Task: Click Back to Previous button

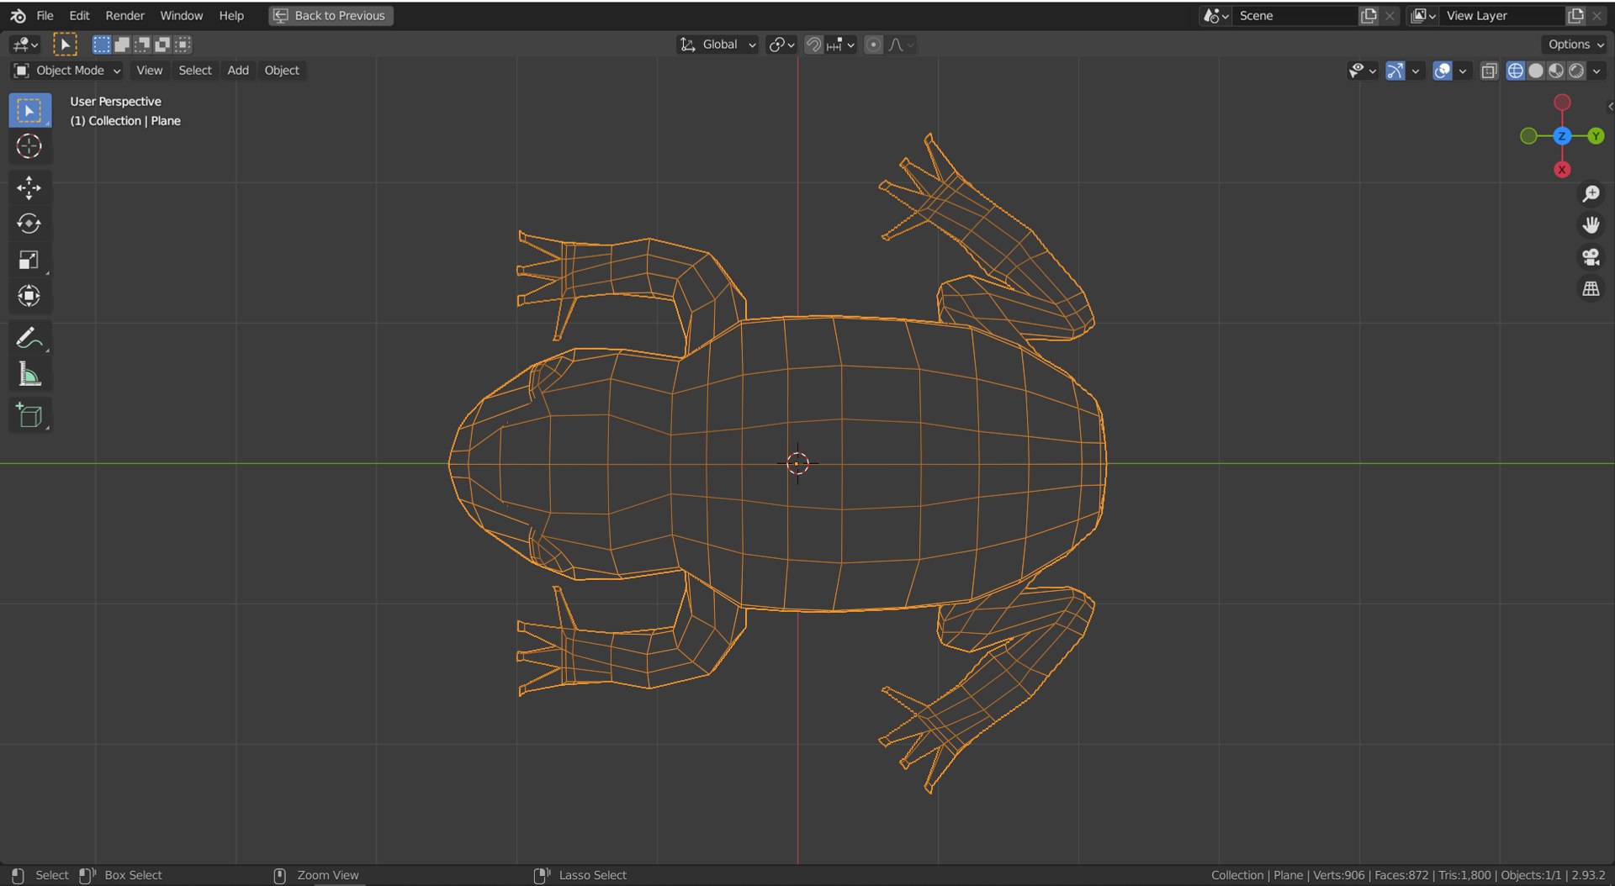Action: click(x=331, y=15)
